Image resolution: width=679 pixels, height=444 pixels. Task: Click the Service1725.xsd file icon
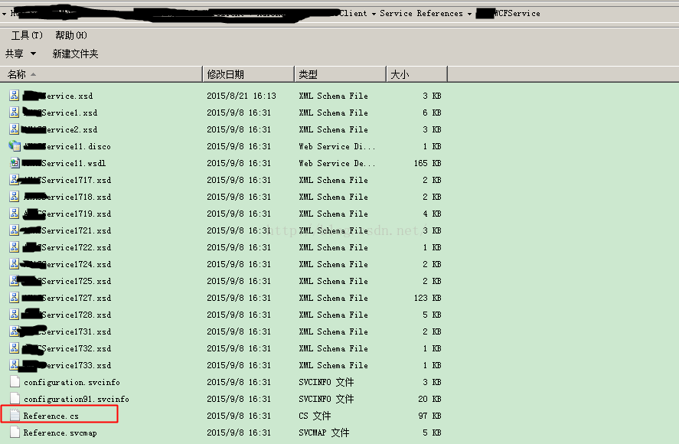(15, 281)
